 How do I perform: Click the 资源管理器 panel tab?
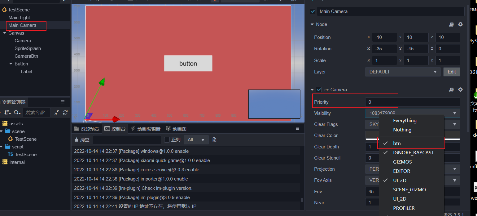14,102
